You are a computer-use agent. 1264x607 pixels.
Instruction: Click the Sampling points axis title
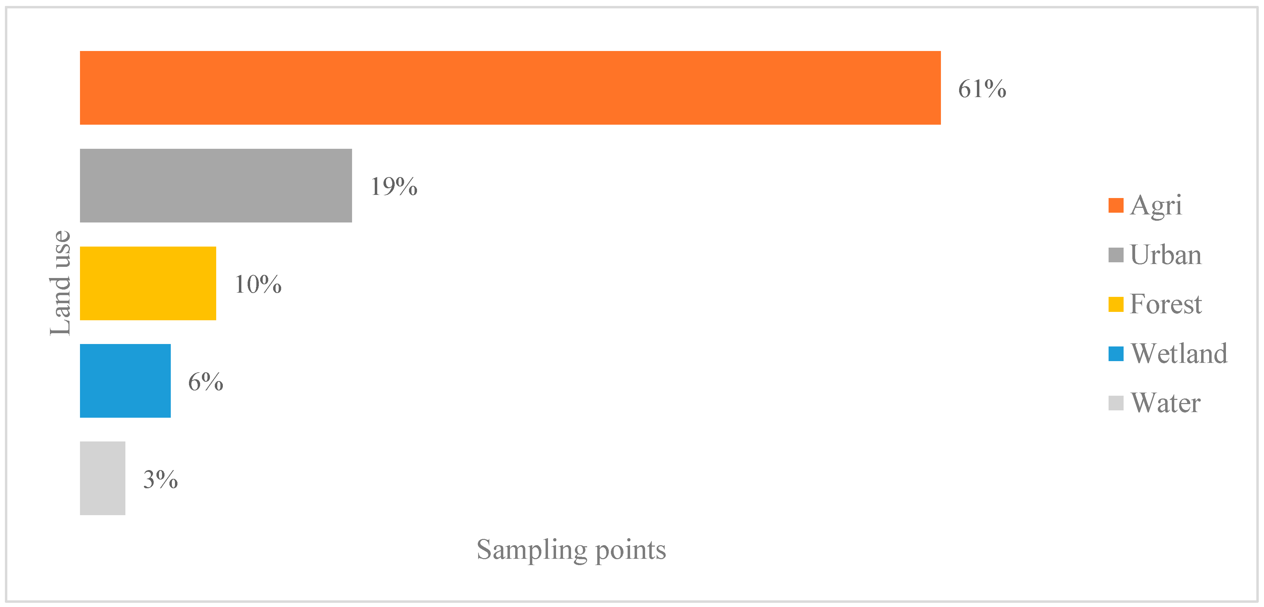571,550
